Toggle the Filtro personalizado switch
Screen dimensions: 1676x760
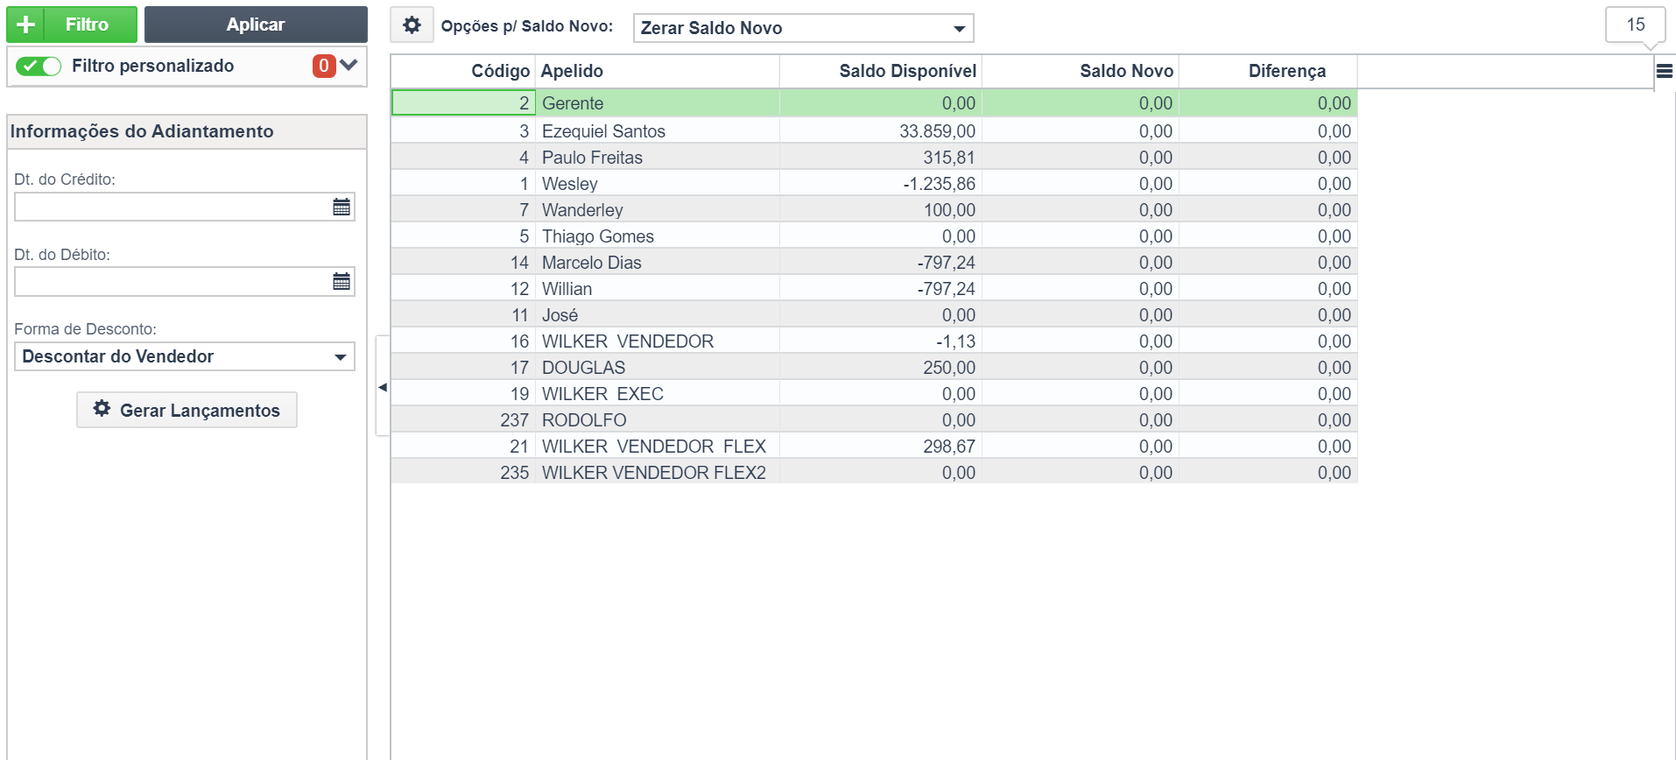(39, 66)
